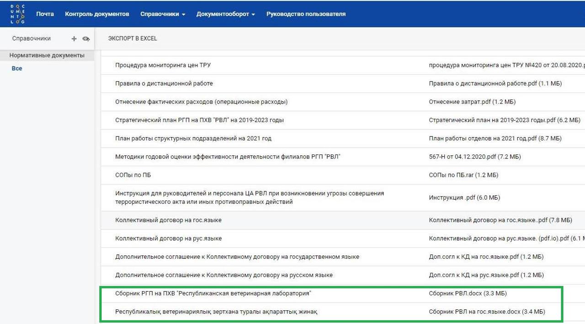This screenshot has height=324, width=585.
Task: Open Дополнительное соглашение на государственном языке row
Action: [x=343, y=257]
